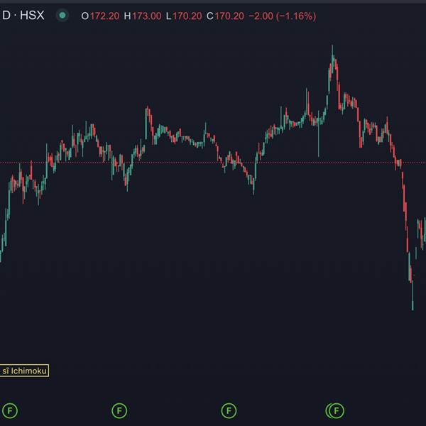Click the long lower-wick green candle before peak
Image resolution: width=426 pixels, height=426 pixels.
coord(318,134)
